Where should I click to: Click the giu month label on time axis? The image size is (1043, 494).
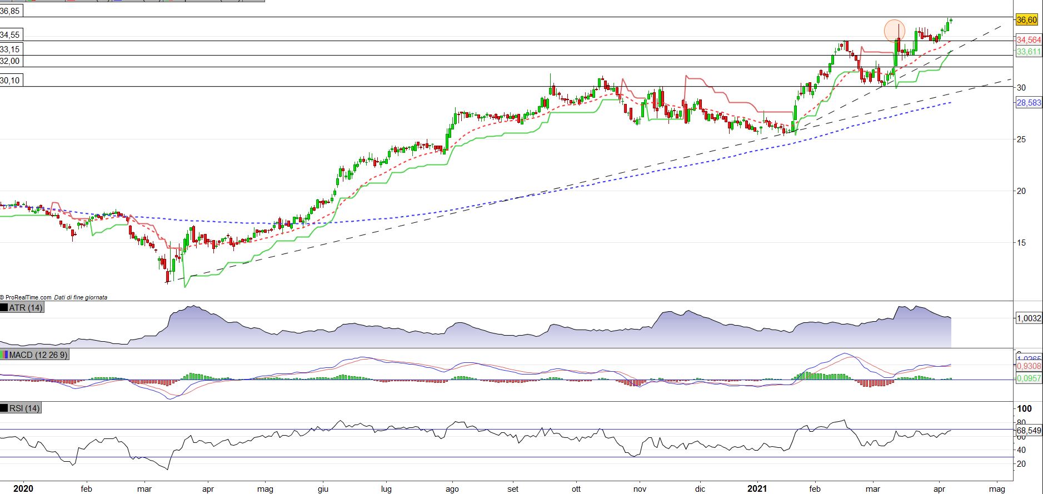click(323, 490)
